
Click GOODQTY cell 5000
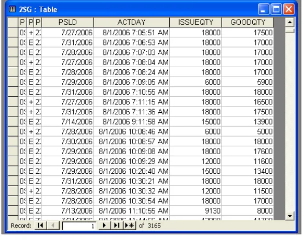[x=248, y=131]
